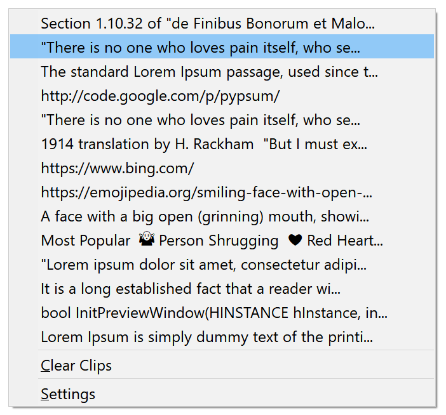Select 'A face with a big open' clip

[222, 216]
